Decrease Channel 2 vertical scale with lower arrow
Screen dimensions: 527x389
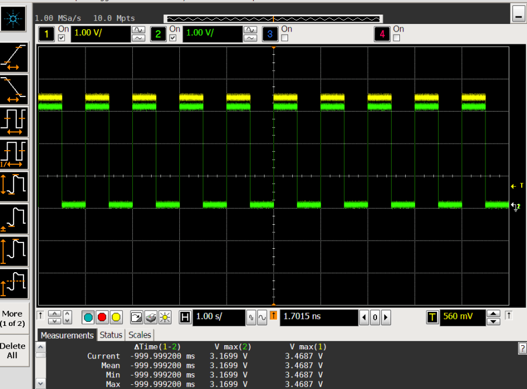[250, 39]
